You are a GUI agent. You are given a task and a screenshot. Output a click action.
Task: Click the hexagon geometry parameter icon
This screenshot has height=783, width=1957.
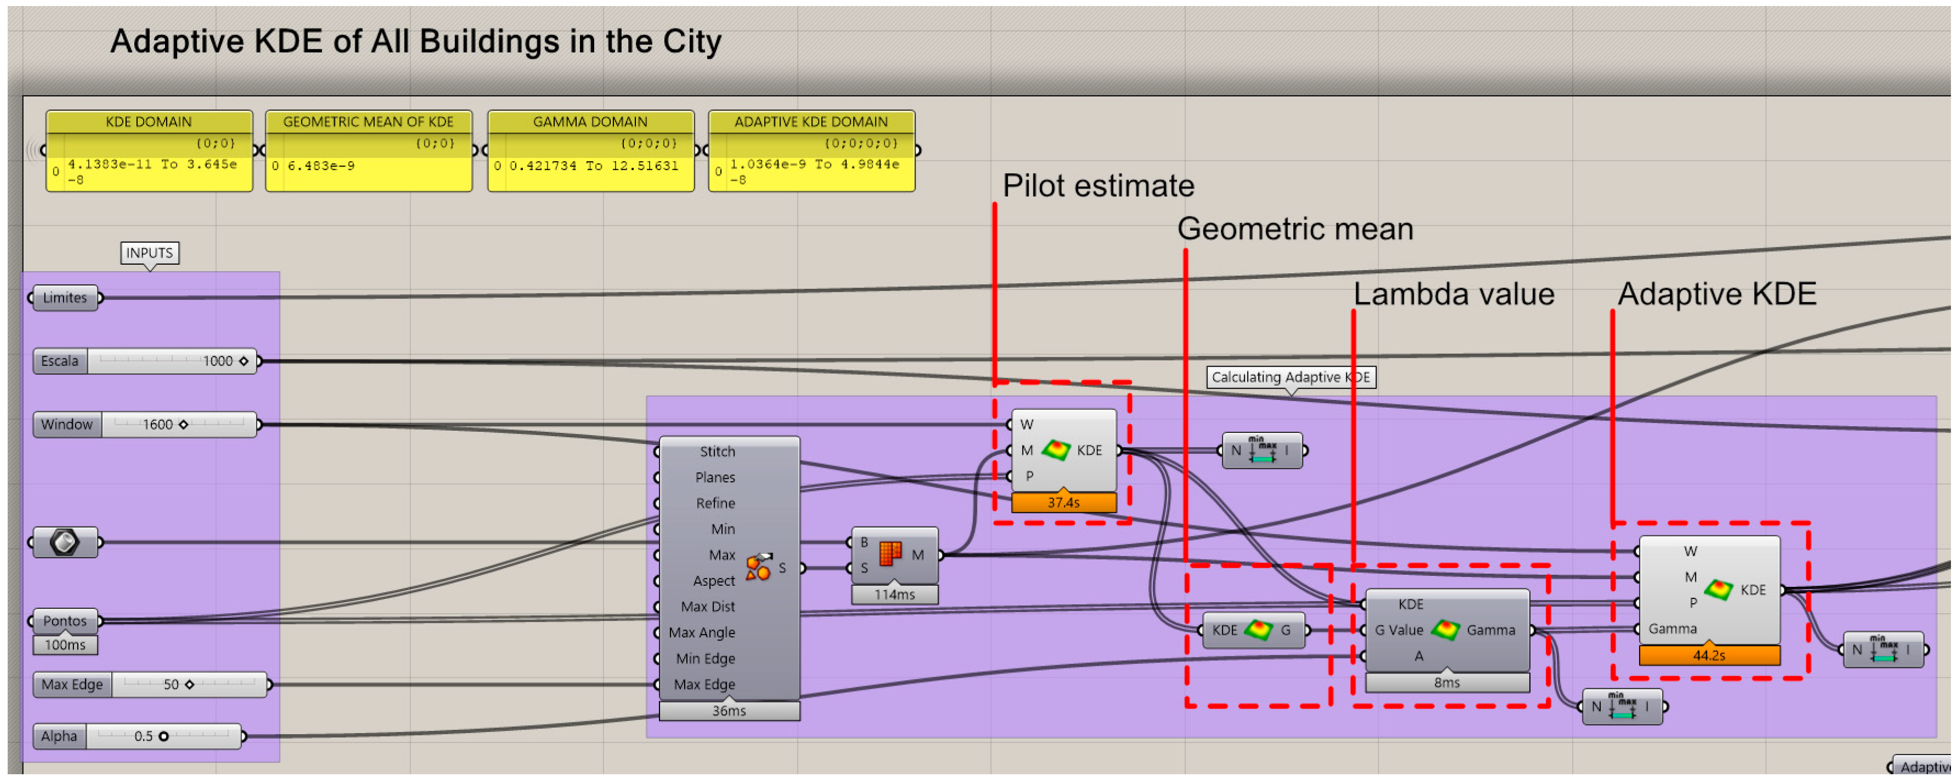(x=65, y=542)
